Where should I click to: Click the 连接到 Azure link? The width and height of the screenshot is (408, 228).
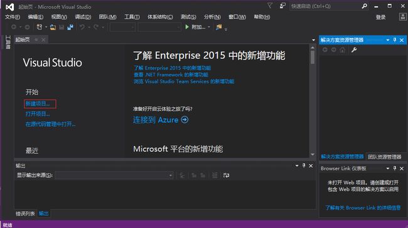point(156,120)
